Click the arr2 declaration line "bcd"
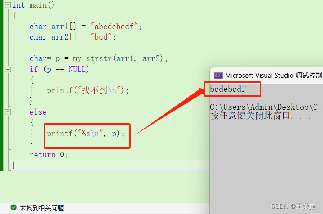Image resolution: width=323 pixels, height=214 pixels. [72, 37]
